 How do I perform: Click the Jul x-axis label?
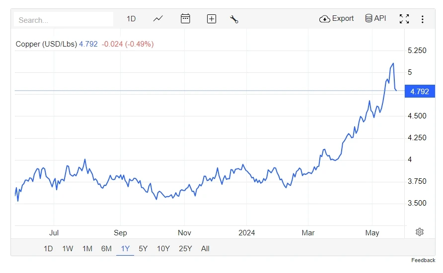[x=54, y=233]
